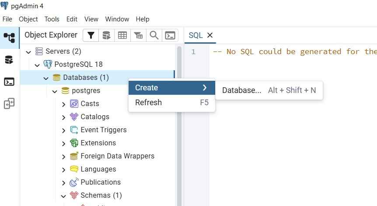Select the Extensions label
The width and height of the screenshot is (377, 206).
(x=98, y=143)
